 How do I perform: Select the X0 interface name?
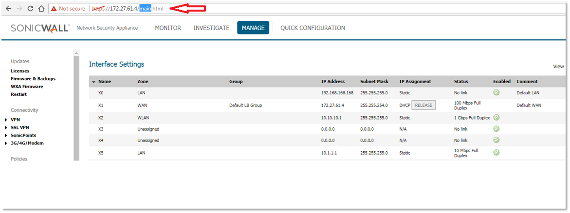pos(101,93)
